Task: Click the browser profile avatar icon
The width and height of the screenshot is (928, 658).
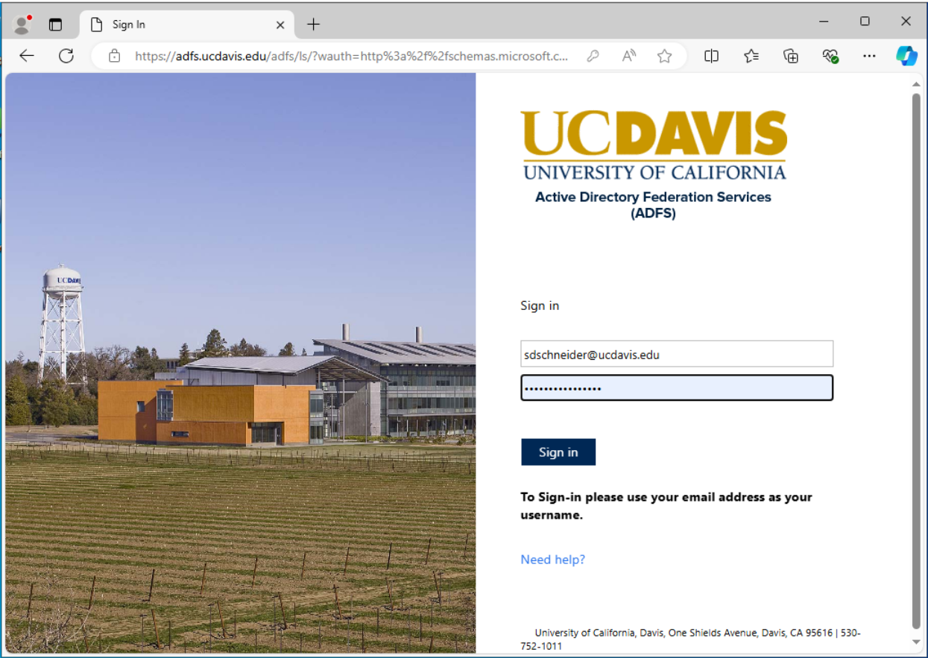Action: (x=22, y=25)
